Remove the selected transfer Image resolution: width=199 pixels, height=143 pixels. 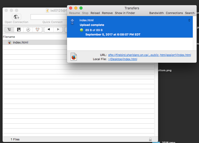click(x=107, y=13)
